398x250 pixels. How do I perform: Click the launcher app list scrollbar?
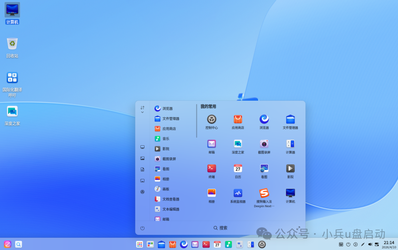pyautogui.click(x=196, y=121)
